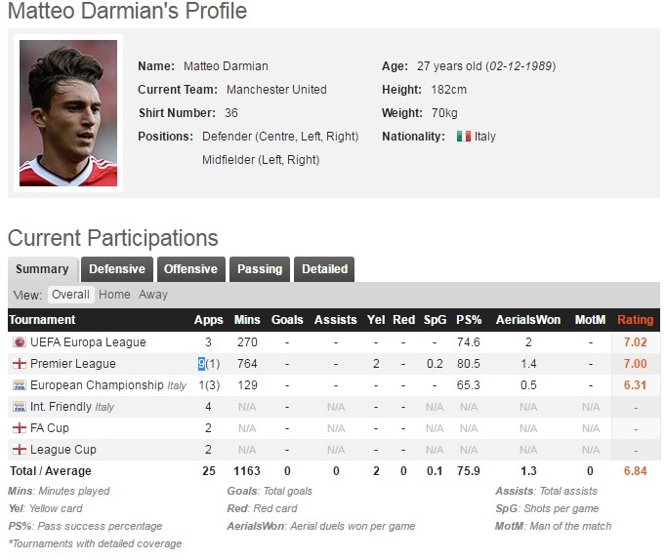The image size is (666, 560).
Task: Select the Overall view option
Action: click(70, 295)
